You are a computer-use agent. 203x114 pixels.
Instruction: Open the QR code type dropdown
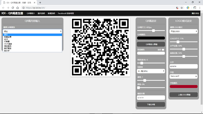pyautogui.click(x=32, y=31)
